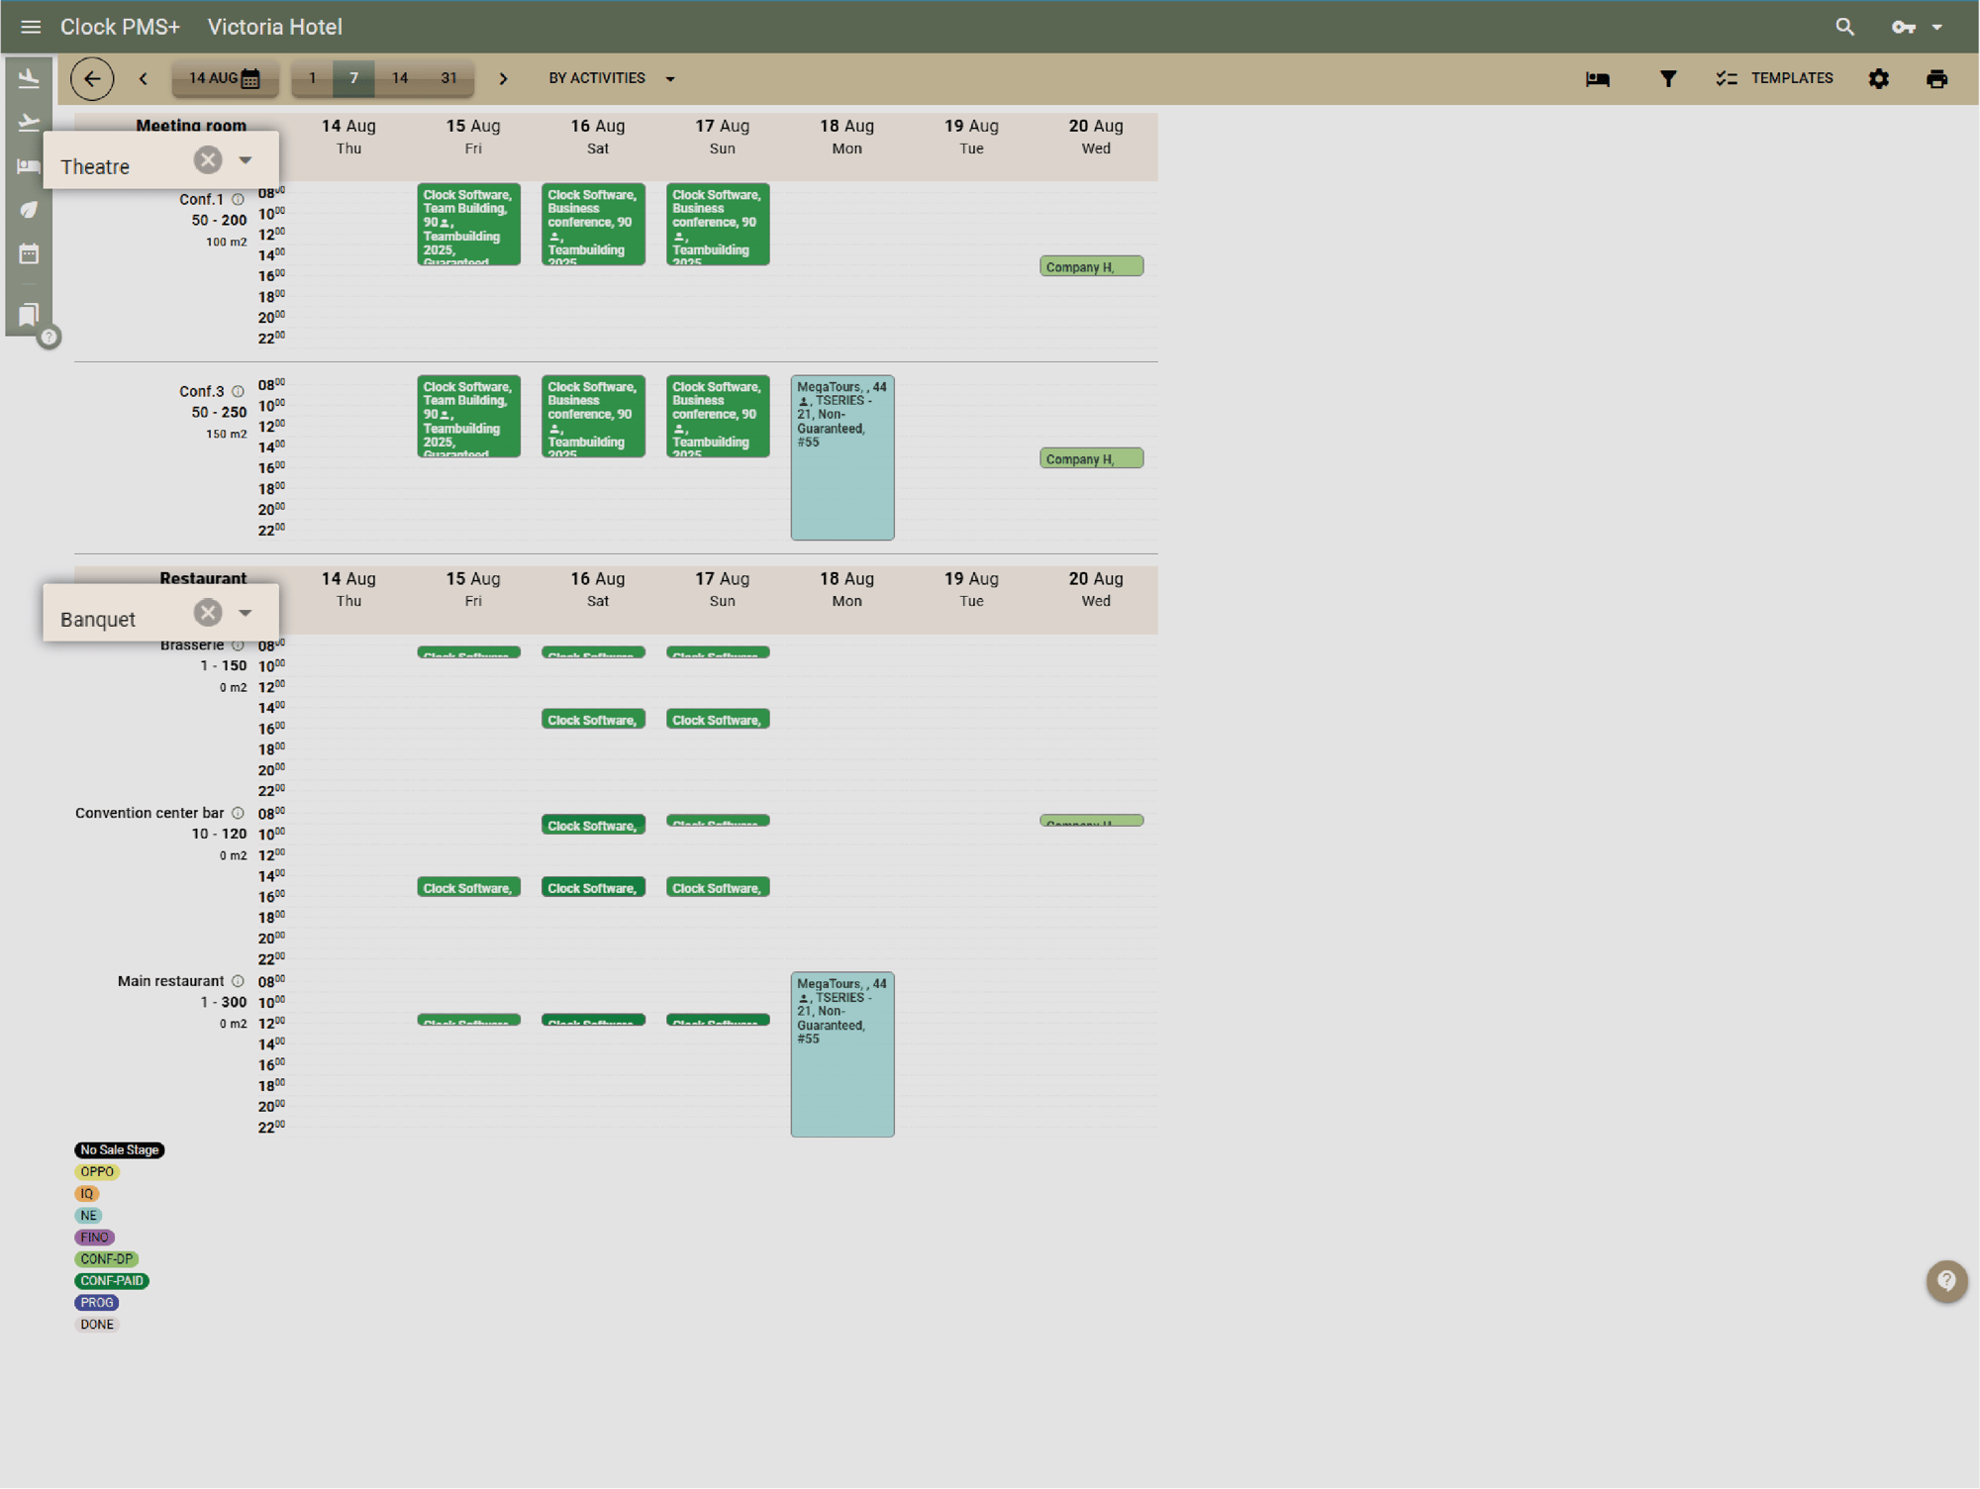The image size is (1980, 1489).
Task: Open settings via the gear icon
Action: 1879,78
